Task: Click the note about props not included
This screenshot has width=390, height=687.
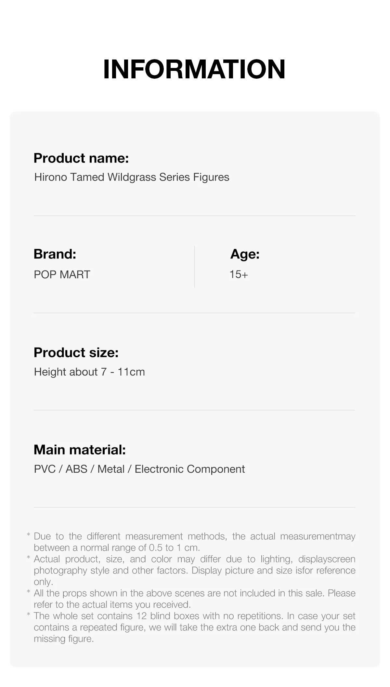Action: pos(194,599)
